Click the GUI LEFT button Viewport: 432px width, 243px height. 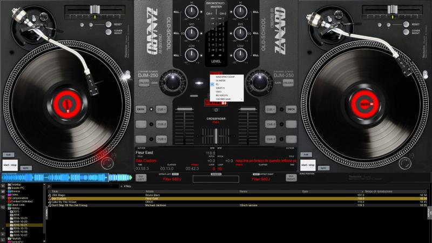pyautogui.click(x=141, y=178)
